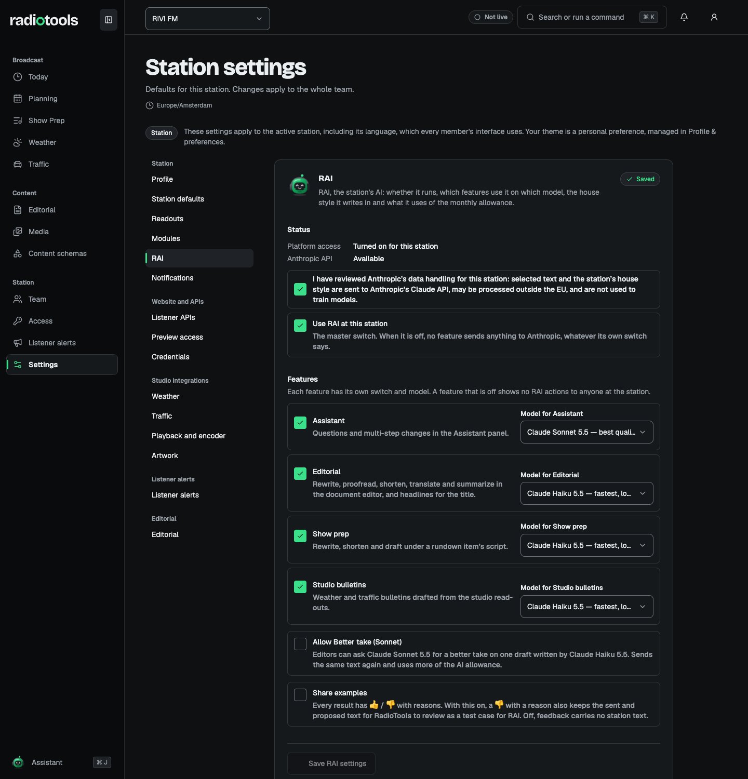Click the Save RAI settings button
This screenshot has height=779, width=748.
point(331,763)
